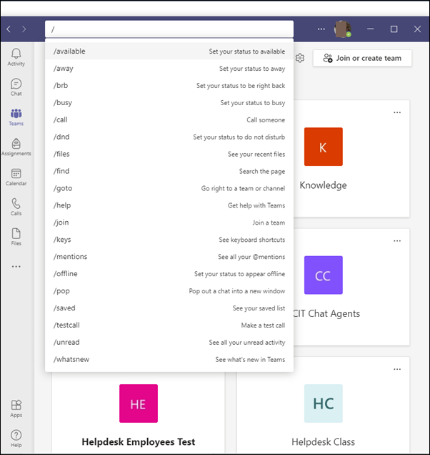Select the /offline command
The height and width of the screenshot is (455, 430).
(x=169, y=274)
